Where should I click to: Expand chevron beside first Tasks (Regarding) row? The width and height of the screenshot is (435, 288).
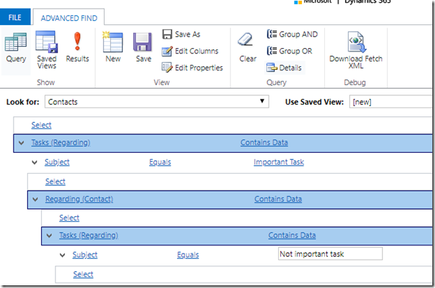(x=22, y=143)
